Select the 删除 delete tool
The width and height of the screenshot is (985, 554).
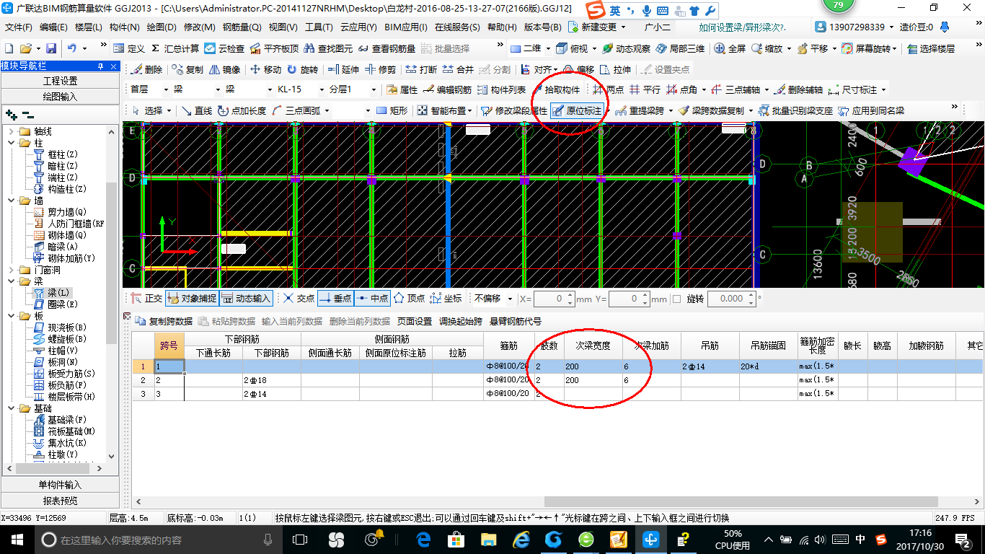tap(146, 69)
